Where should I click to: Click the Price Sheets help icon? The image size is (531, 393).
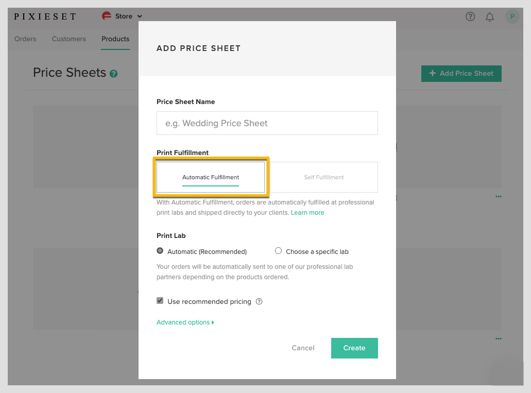coord(113,74)
